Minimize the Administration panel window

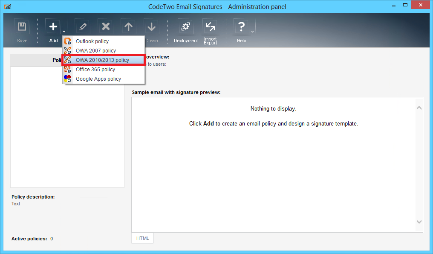(x=394, y=6)
